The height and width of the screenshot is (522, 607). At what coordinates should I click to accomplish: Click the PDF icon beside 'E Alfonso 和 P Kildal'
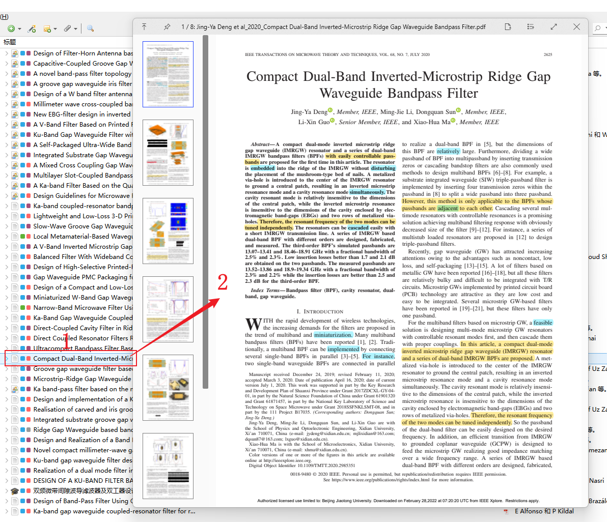(506, 511)
